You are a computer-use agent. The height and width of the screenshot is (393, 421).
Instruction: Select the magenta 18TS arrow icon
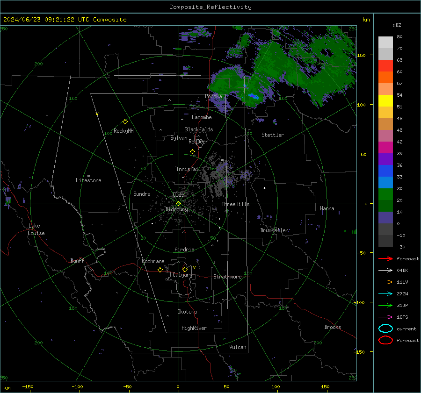[x=385, y=317]
